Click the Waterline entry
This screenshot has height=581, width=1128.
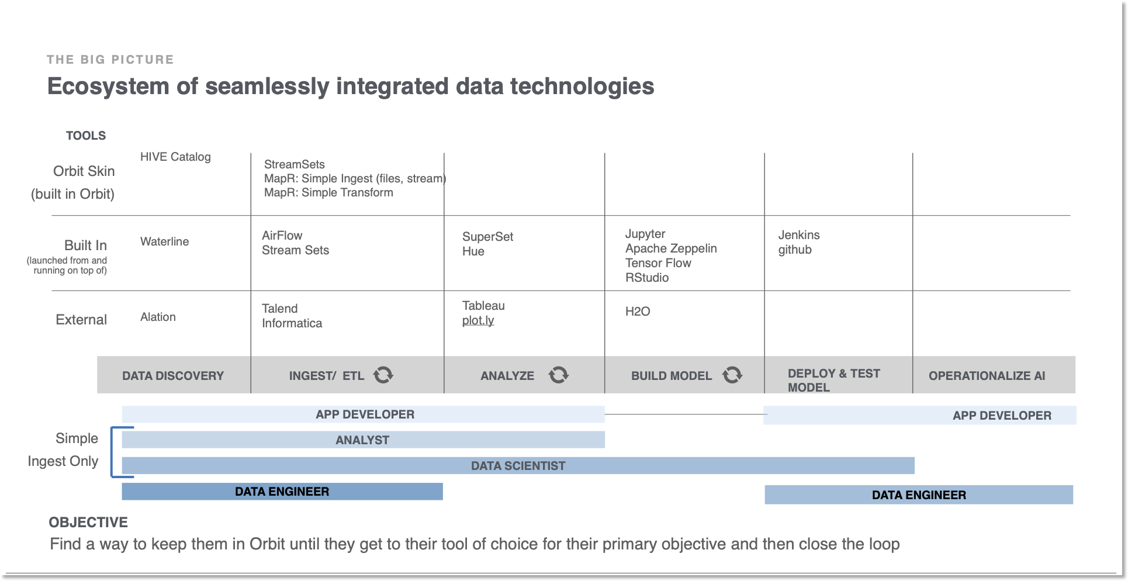point(165,241)
